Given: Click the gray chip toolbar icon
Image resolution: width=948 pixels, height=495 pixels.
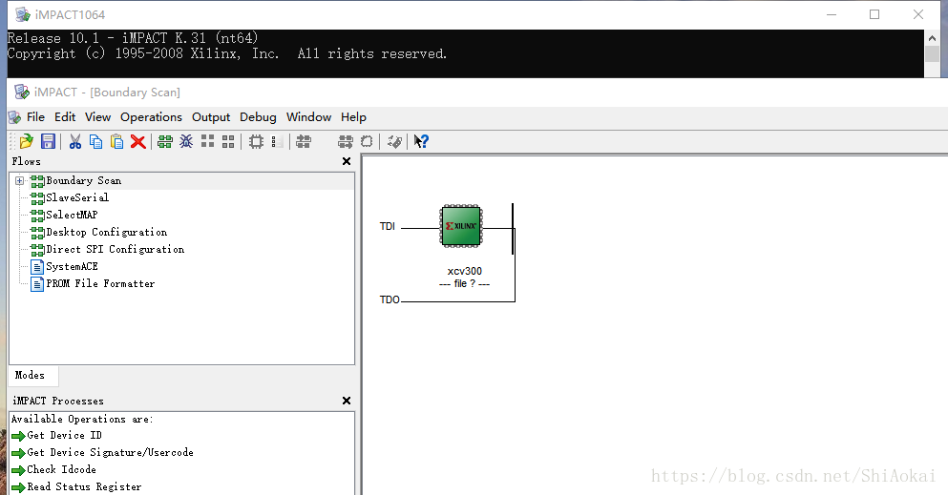Looking at the screenshot, I should point(257,141).
